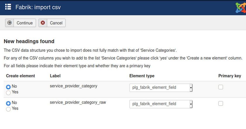Click the red Cancel X icon
246x129 pixels.
(x=43, y=23)
